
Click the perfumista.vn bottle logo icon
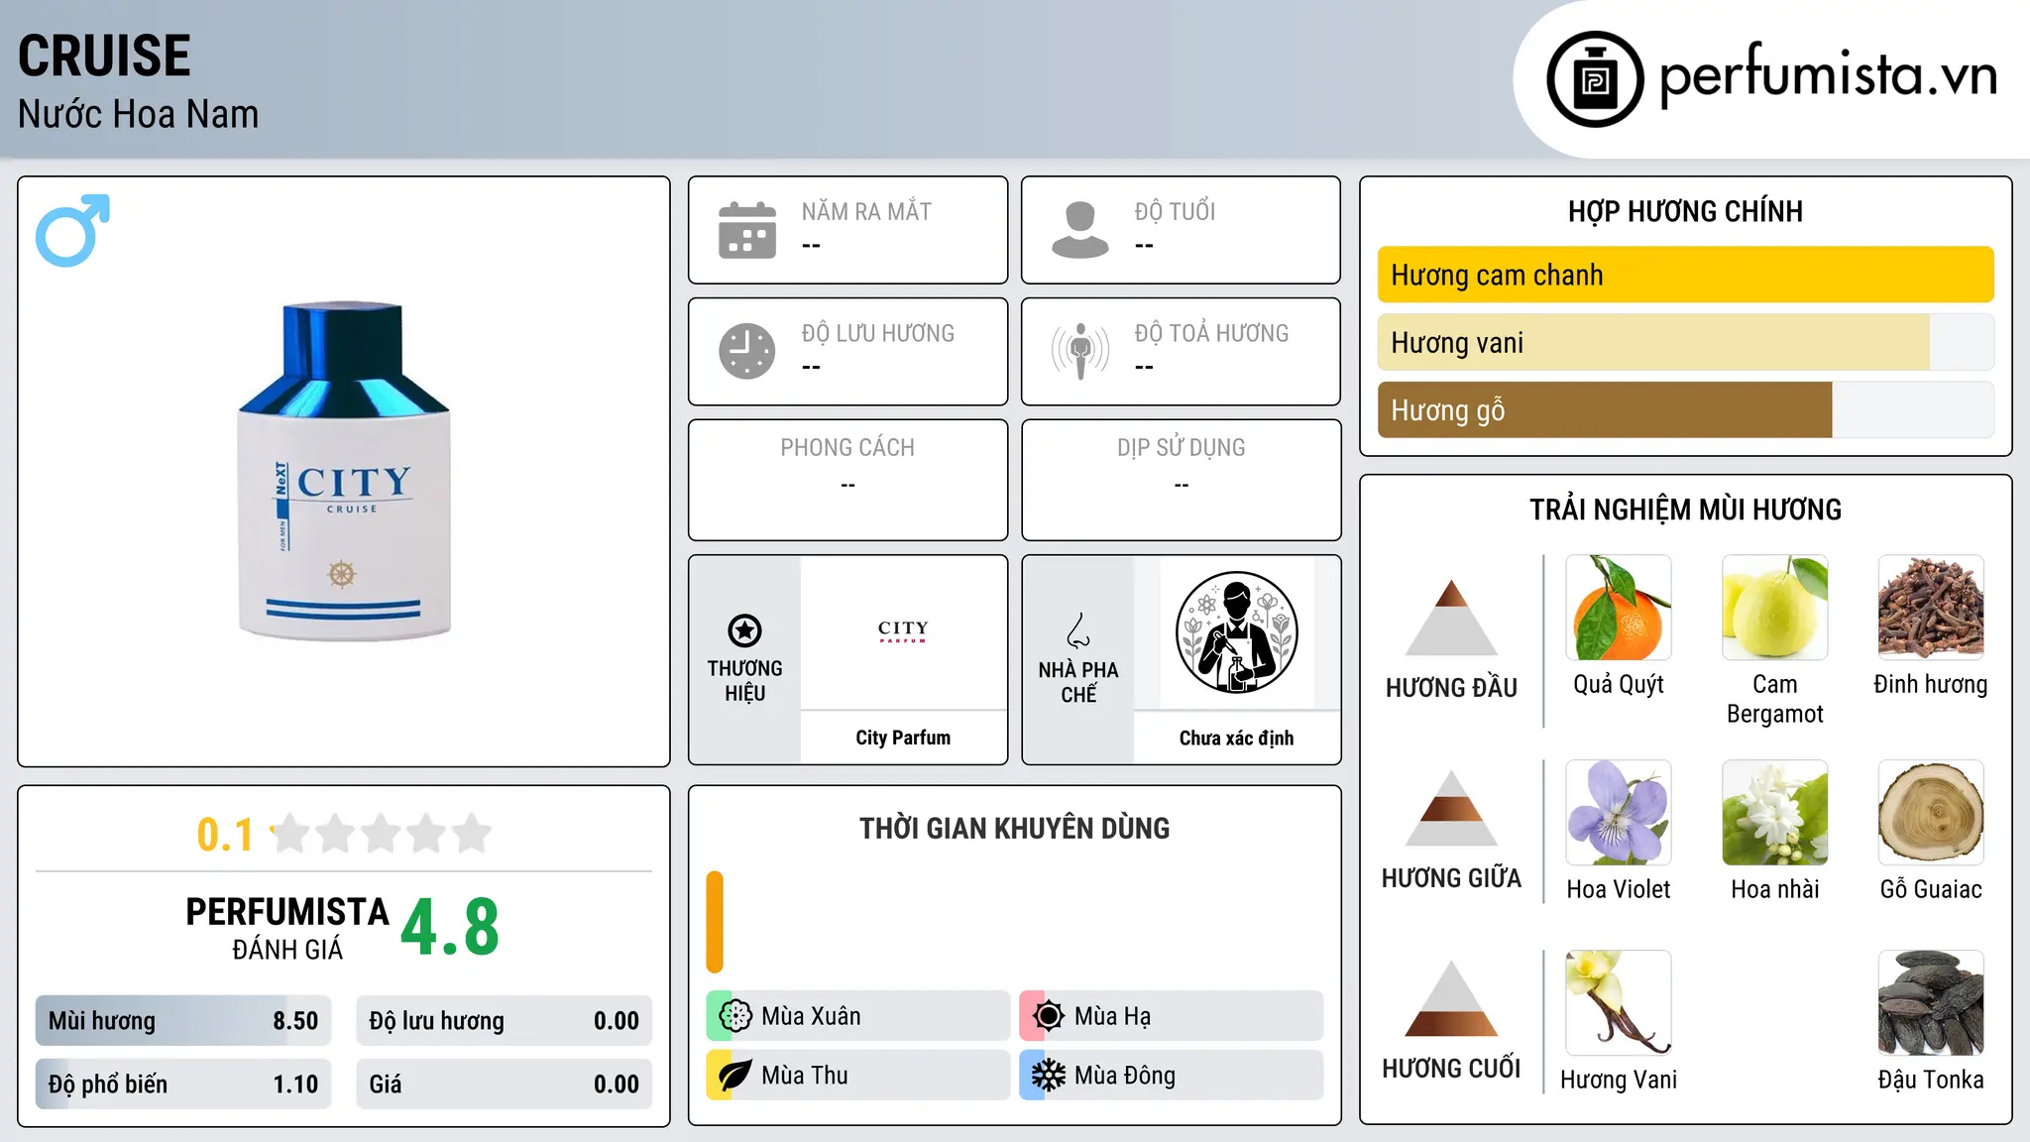click(x=1595, y=79)
